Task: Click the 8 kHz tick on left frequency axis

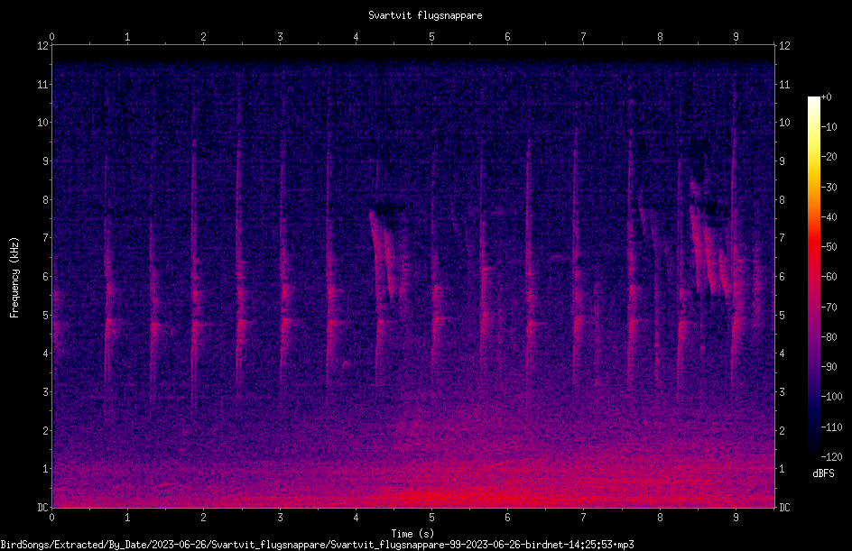Action: (46, 200)
